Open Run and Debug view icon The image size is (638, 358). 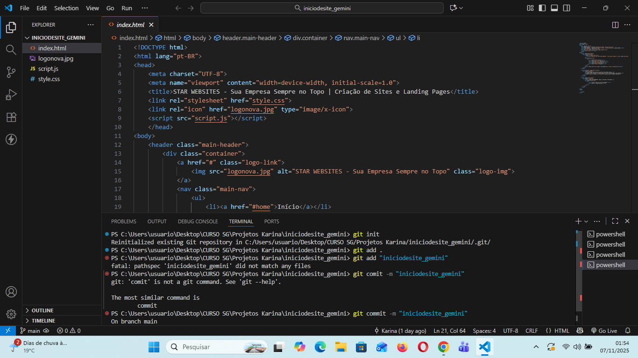click(11, 95)
